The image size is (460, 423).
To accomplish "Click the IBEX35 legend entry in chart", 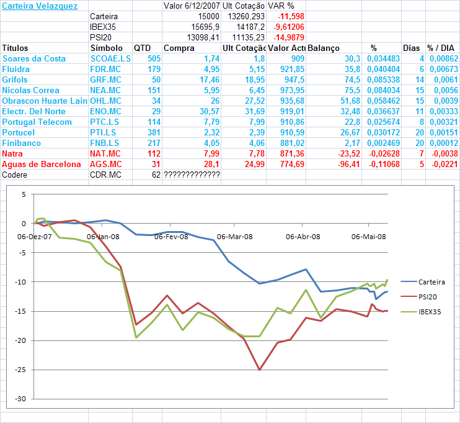I will tap(421, 312).
